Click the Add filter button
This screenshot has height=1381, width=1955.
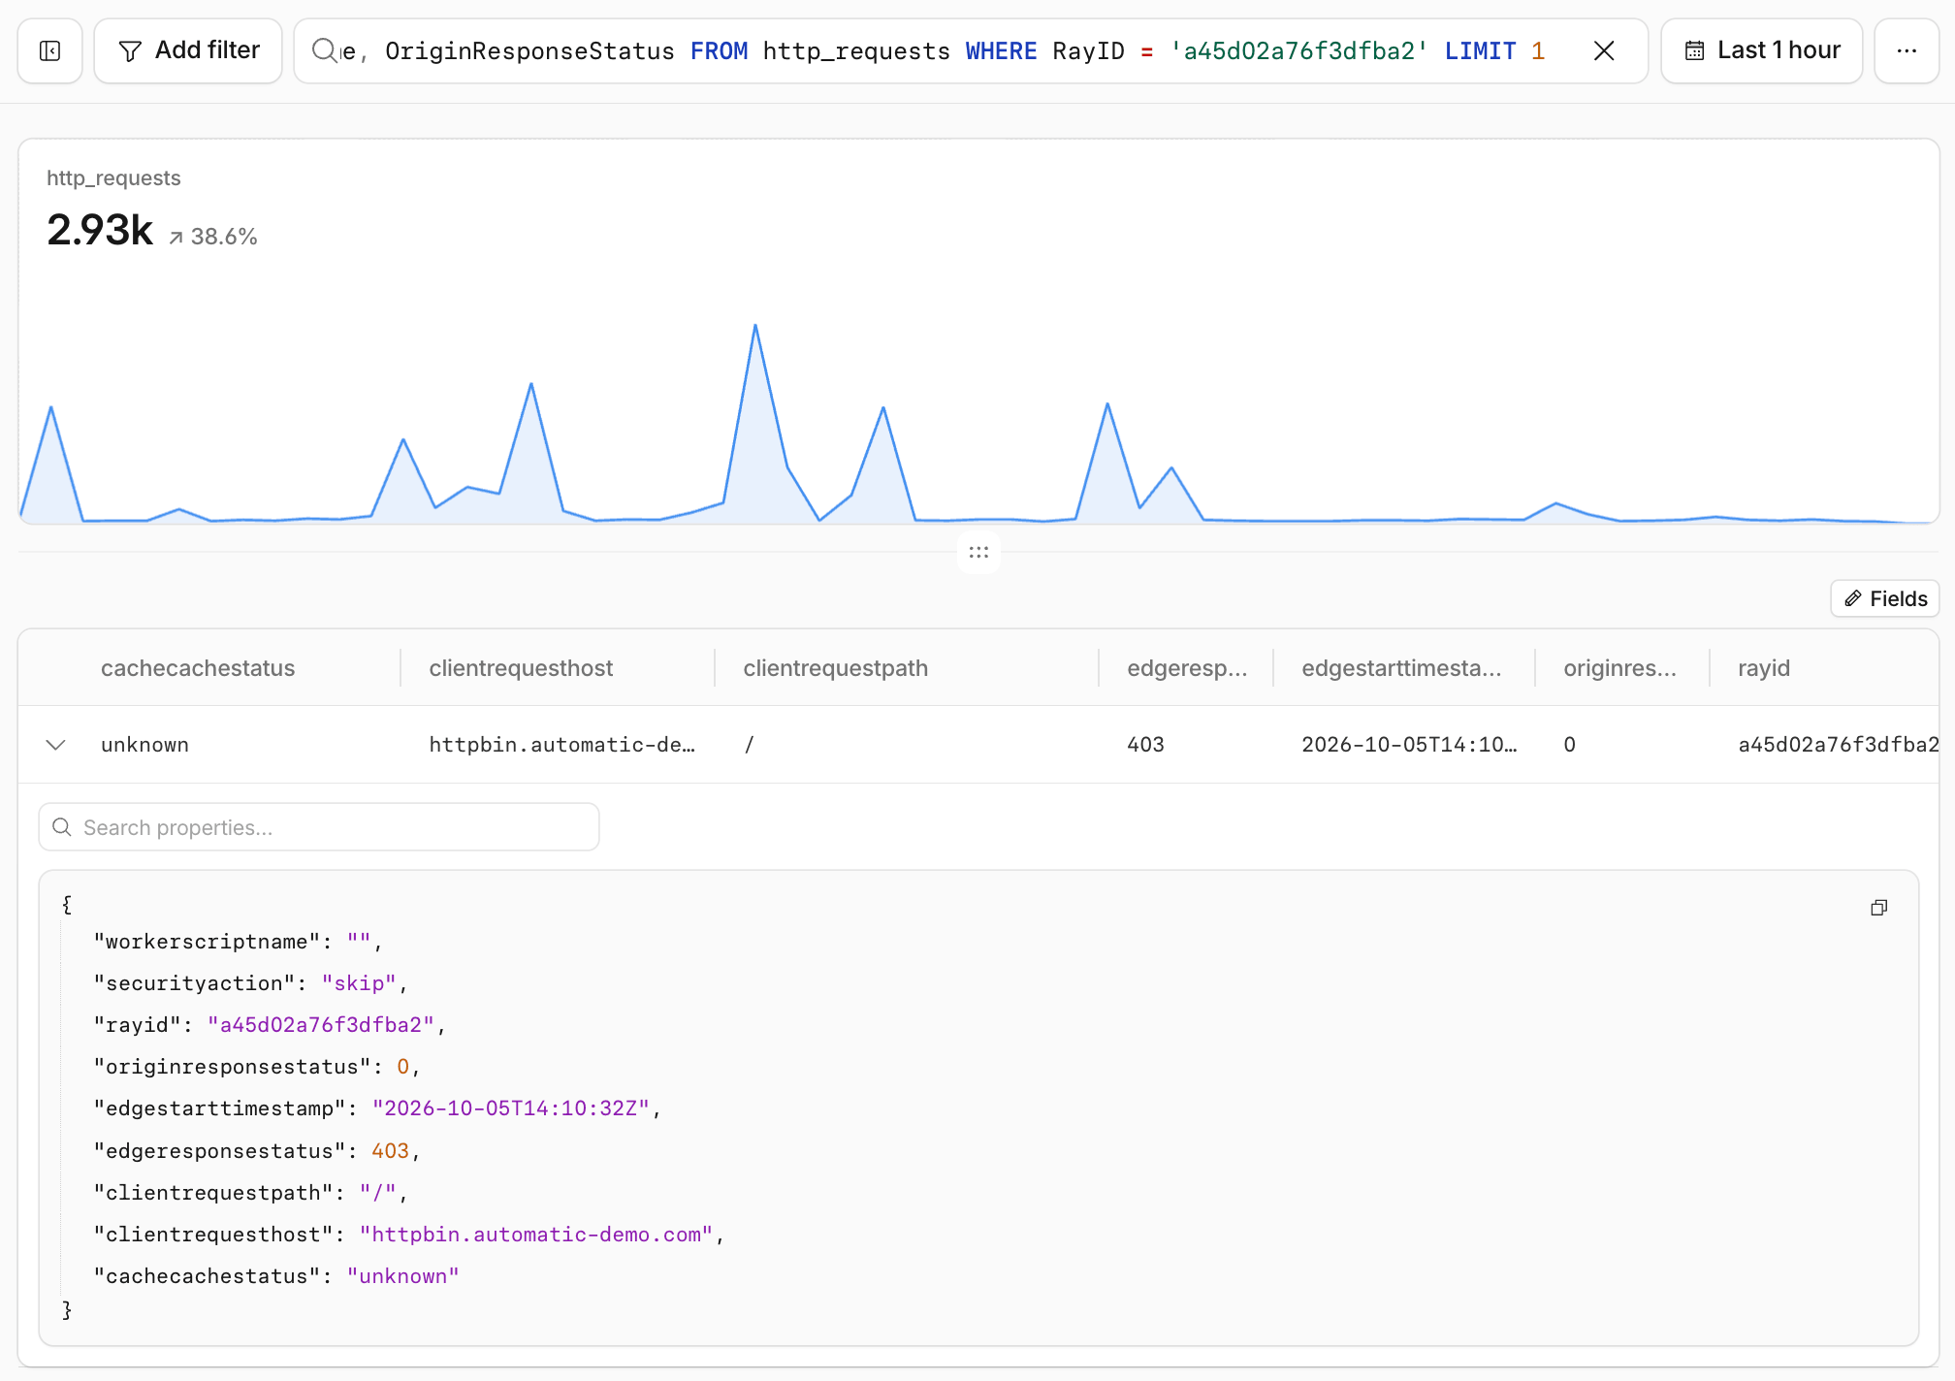[x=188, y=50]
